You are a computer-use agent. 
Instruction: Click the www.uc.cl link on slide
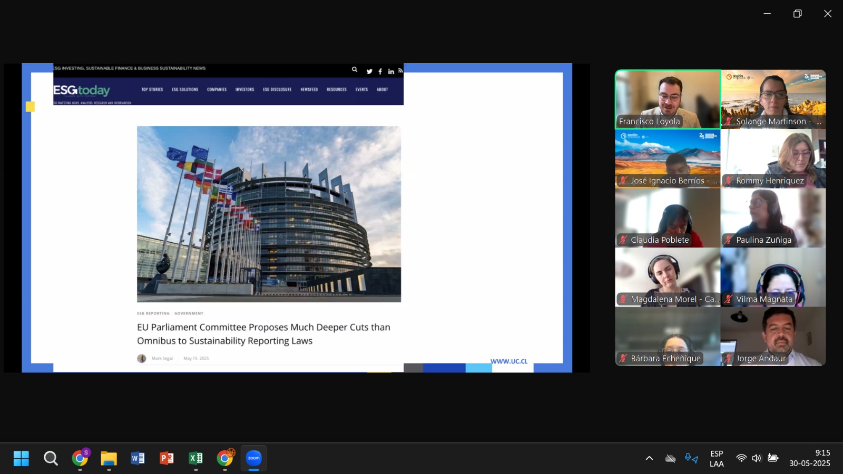click(x=509, y=361)
